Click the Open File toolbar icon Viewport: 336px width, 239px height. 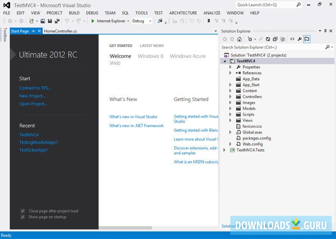coord(43,21)
